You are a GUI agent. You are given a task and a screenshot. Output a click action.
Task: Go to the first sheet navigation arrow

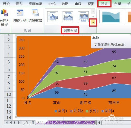[7, 122]
